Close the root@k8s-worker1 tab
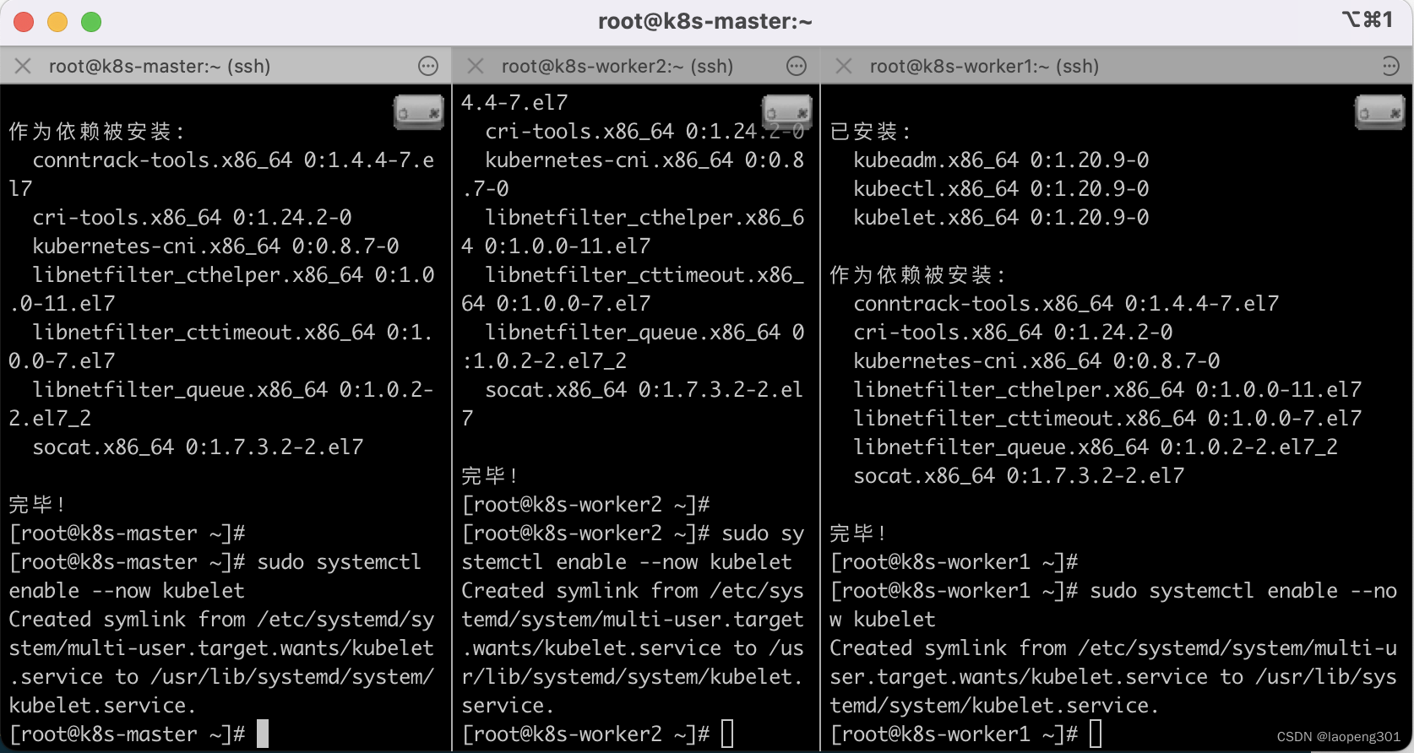Image resolution: width=1414 pixels, height=753 pixels. pyautogui.click(x=844, y=66)
